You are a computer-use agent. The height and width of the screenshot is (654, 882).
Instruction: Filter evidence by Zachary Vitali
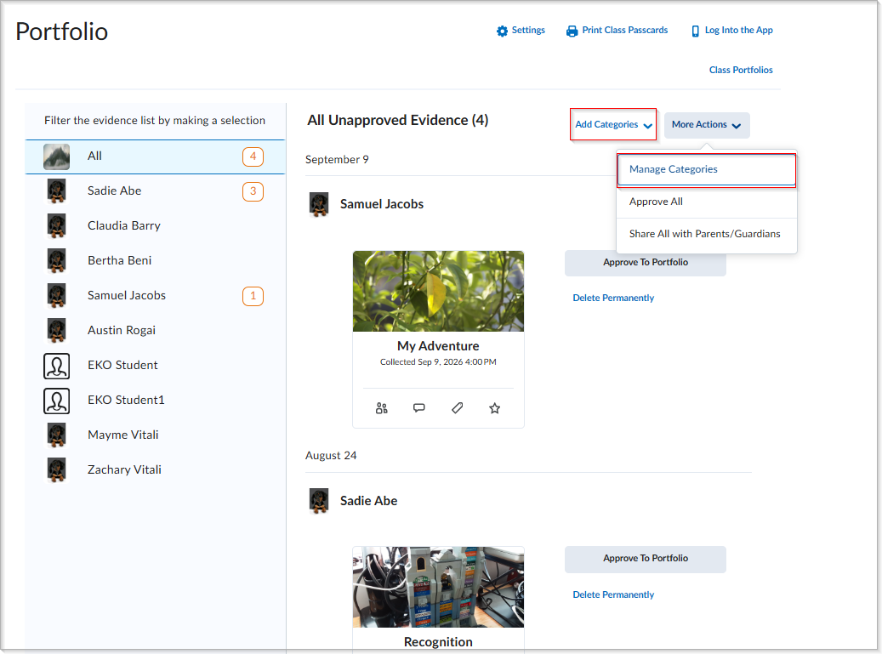[x=156, y=470]
